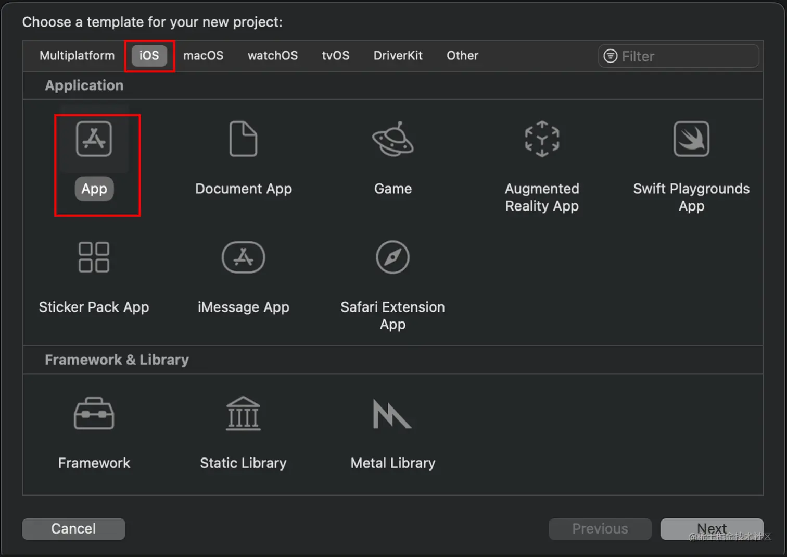
Task: Select the iOS platform tab
Action: pos(149,56)
